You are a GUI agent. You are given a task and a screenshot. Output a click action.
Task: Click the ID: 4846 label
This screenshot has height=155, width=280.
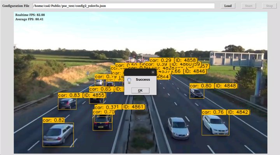coord(195,71)
